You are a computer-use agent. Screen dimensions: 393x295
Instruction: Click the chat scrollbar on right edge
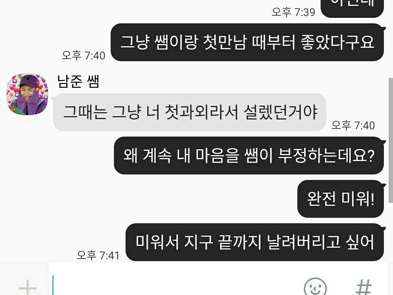[390, 141]
